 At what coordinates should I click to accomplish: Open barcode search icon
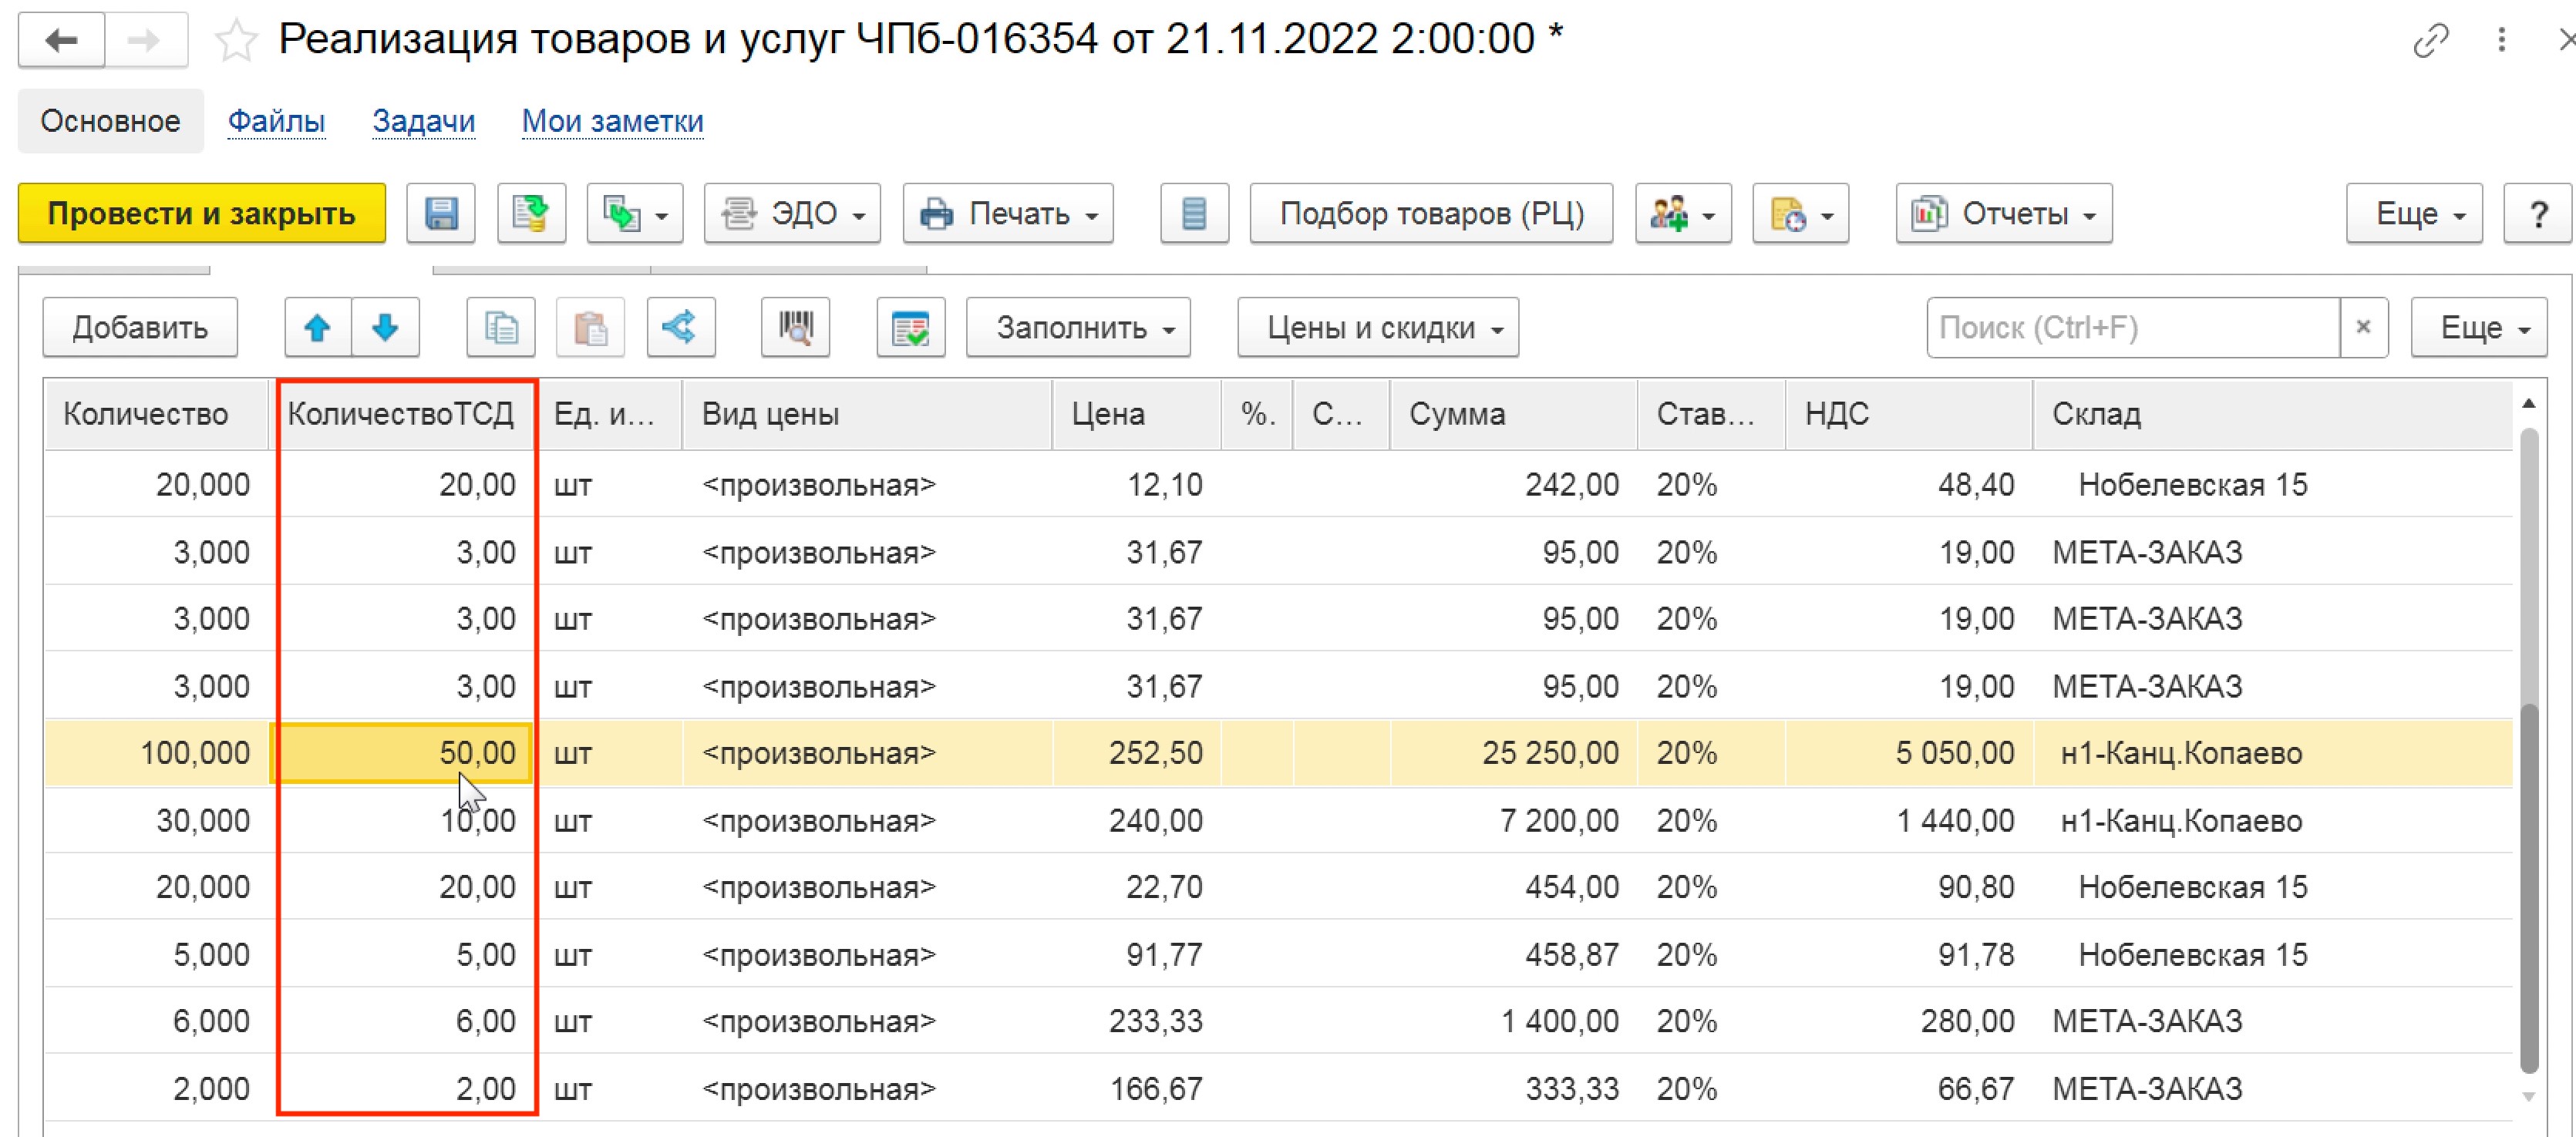pyautogui.click(x=796, y=327)
